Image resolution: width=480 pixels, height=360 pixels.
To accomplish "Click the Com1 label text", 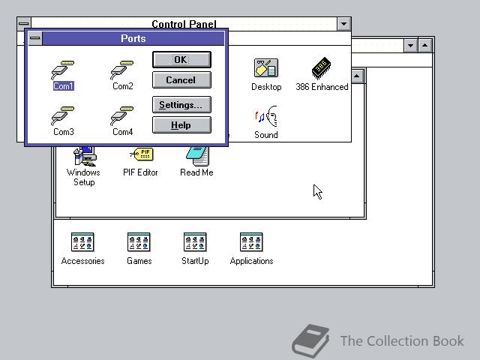I will pos(63,86).
